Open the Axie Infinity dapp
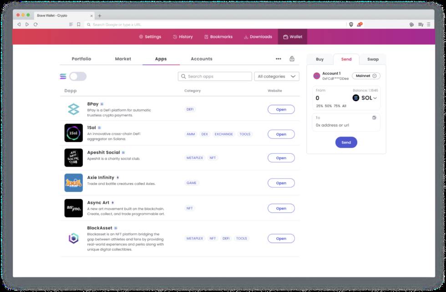Screen dimensions: 446x292 [x=281, y=183]
